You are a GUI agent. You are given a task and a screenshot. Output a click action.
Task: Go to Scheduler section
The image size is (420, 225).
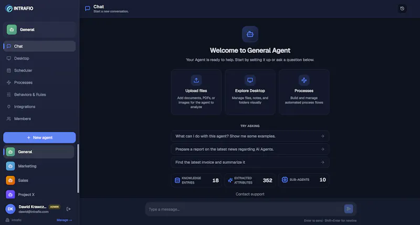(x=39, y=71)
